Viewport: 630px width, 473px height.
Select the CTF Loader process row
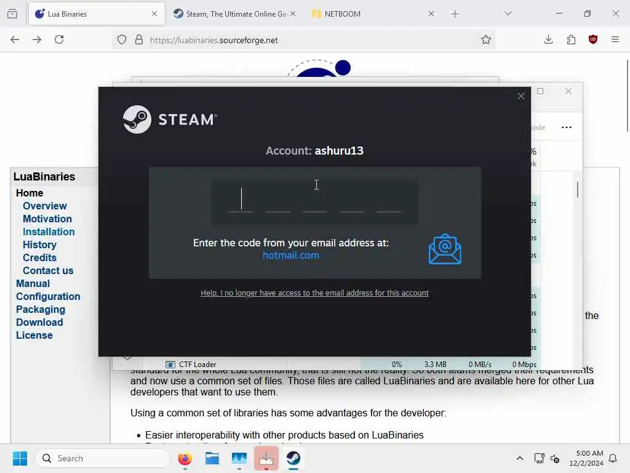(341, 364)
